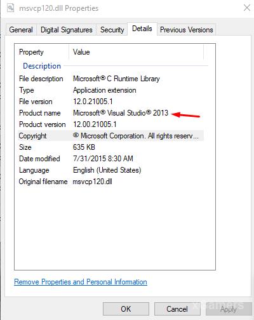Select the Security tab
Image resolution: width=254 pixels, height=320 pixels.
112,30
